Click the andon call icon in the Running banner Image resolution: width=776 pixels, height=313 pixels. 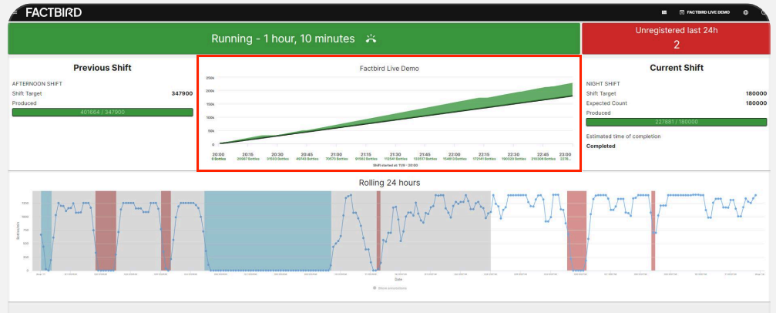tap(371, 39)
